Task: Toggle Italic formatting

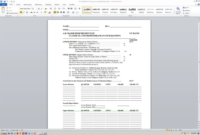Action: coord(24,12)
